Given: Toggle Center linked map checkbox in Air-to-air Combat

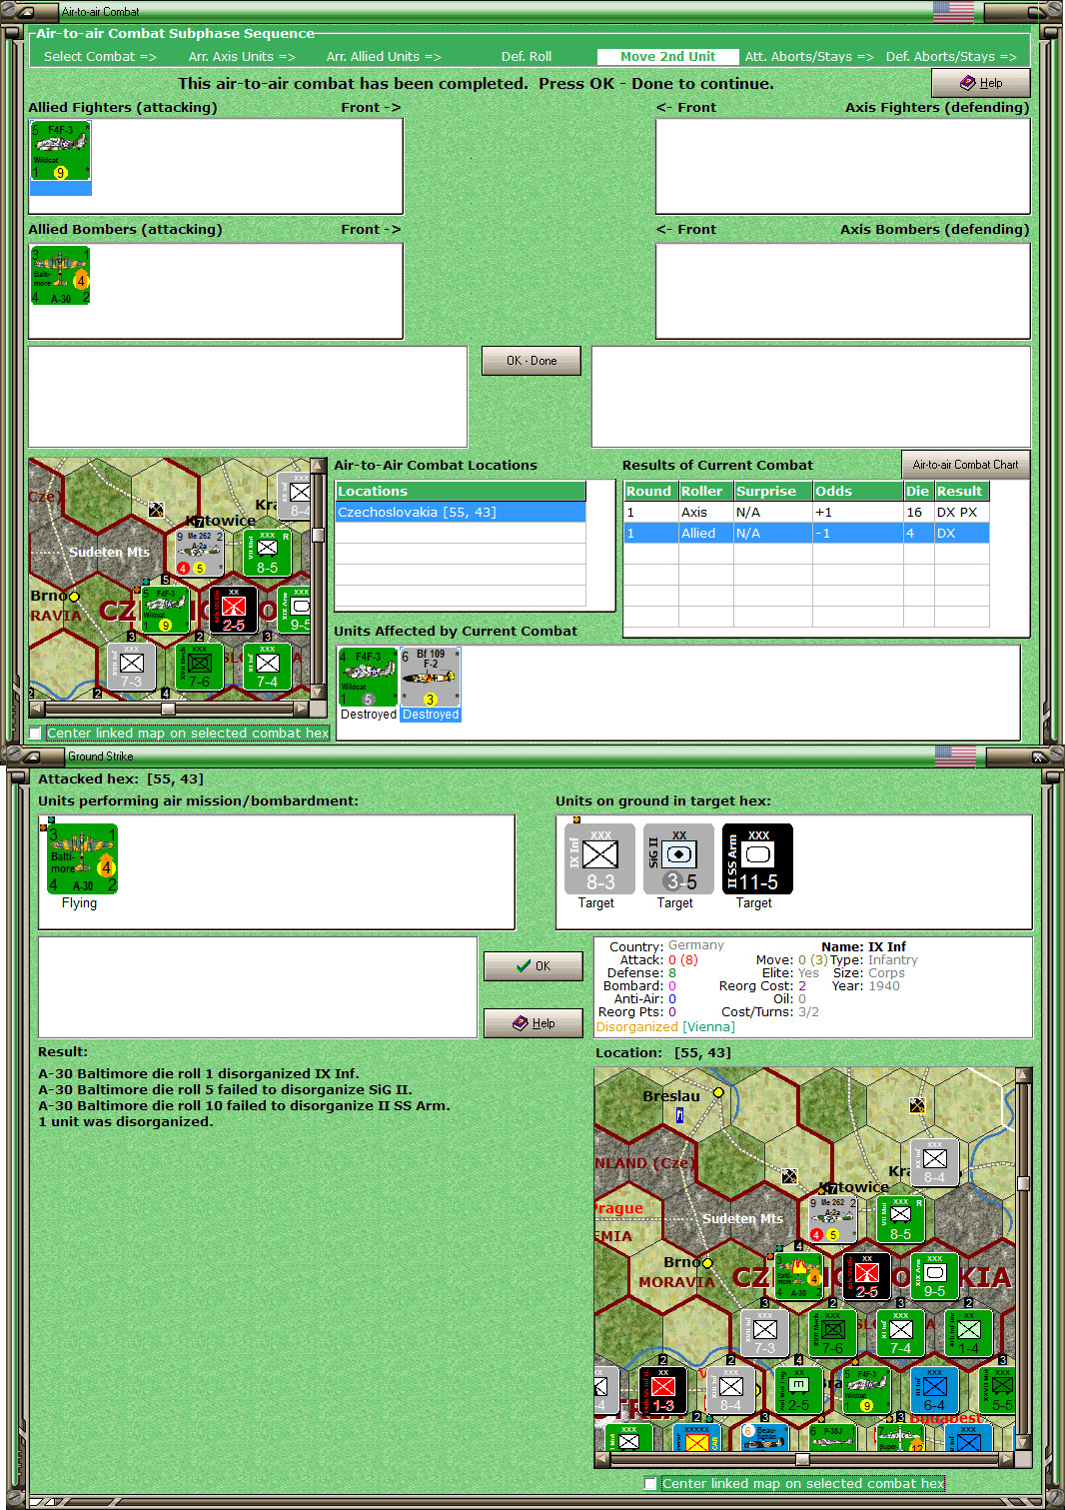Looking at the screenshot, I should 36,733.
